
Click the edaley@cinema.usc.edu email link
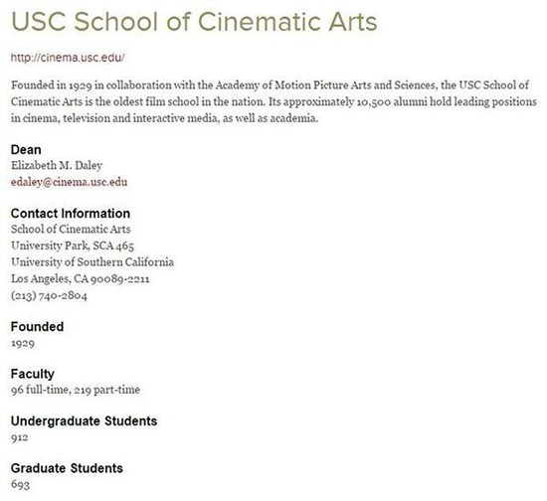coord(69,182)
